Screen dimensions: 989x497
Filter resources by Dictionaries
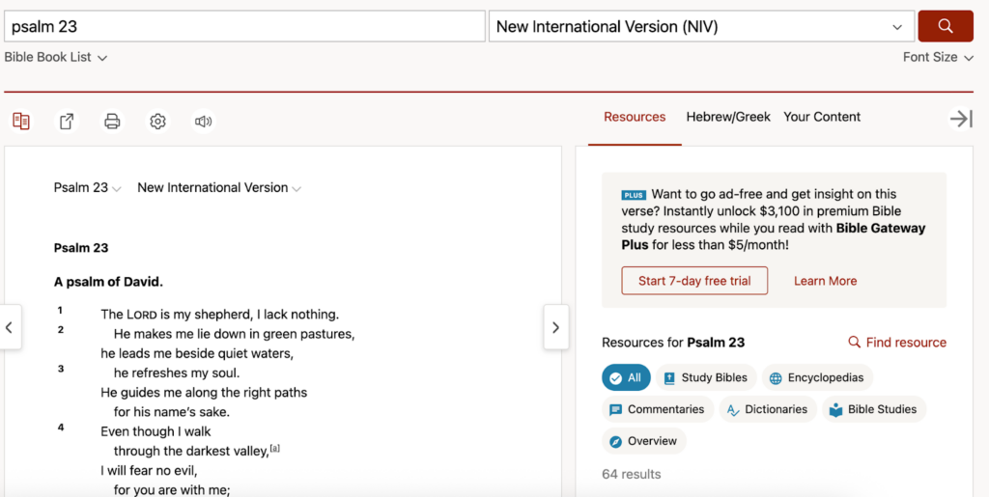[768, 409]
